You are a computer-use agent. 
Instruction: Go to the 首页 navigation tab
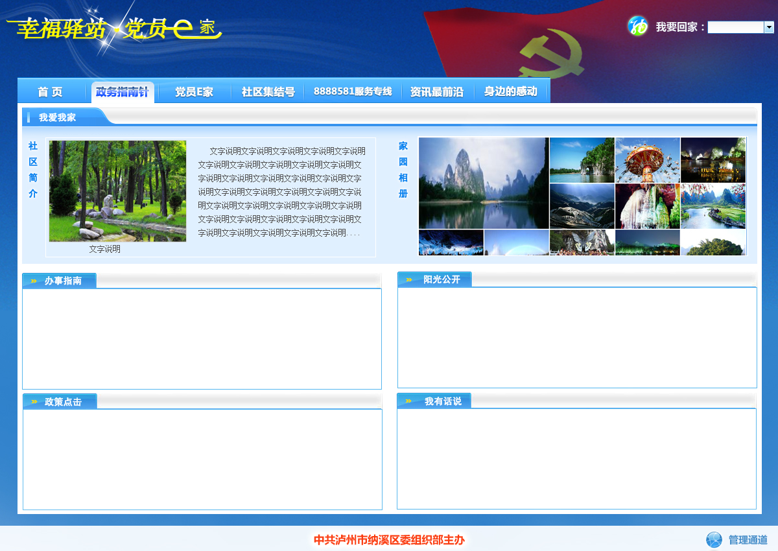51,92
